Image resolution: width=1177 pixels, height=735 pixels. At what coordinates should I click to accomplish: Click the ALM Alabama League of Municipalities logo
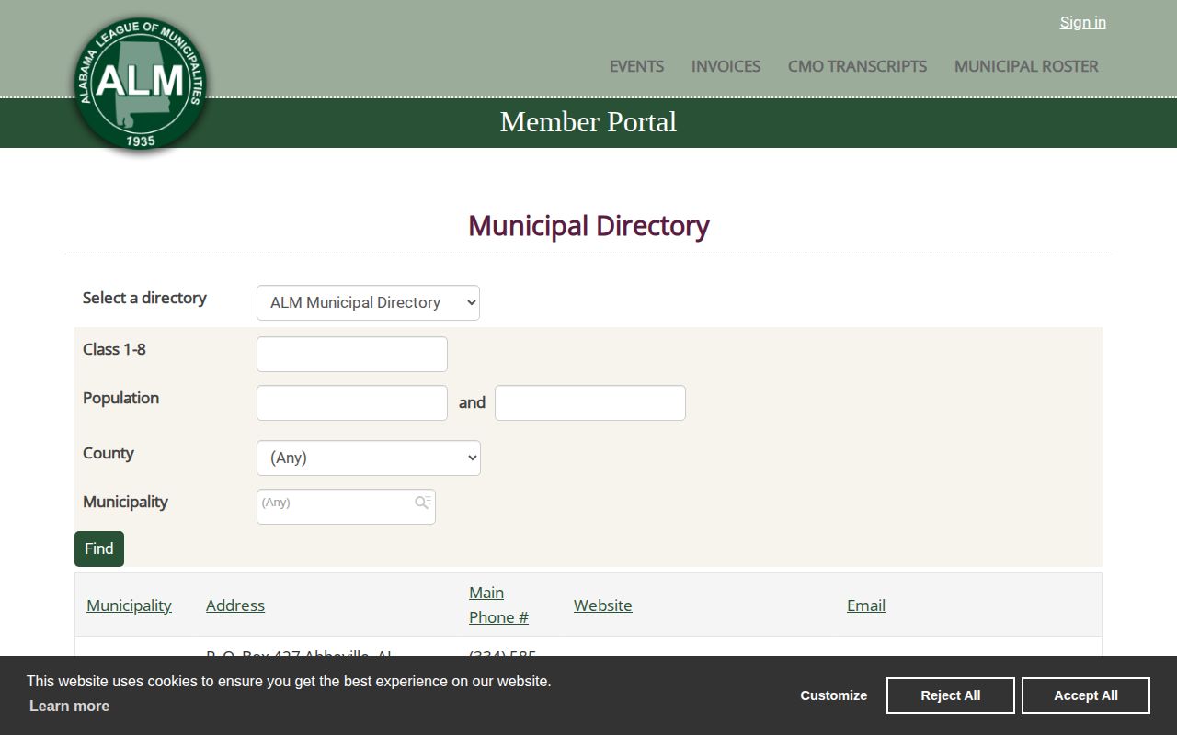(141, 85)
